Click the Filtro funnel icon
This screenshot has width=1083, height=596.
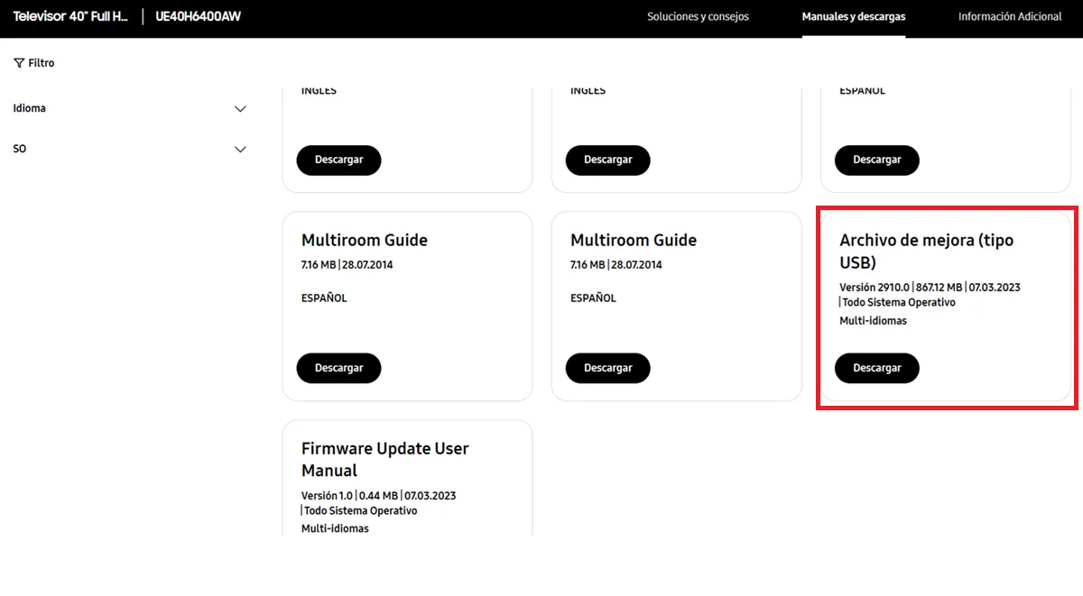tap(19, 63)
